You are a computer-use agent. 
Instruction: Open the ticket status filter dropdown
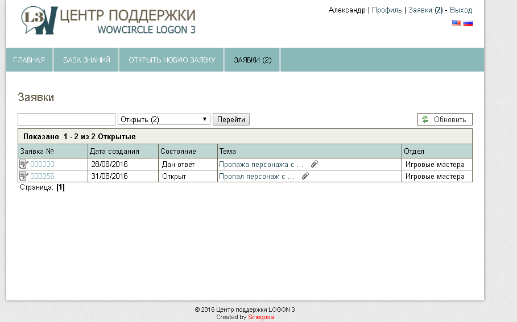(x=164, y=119)
